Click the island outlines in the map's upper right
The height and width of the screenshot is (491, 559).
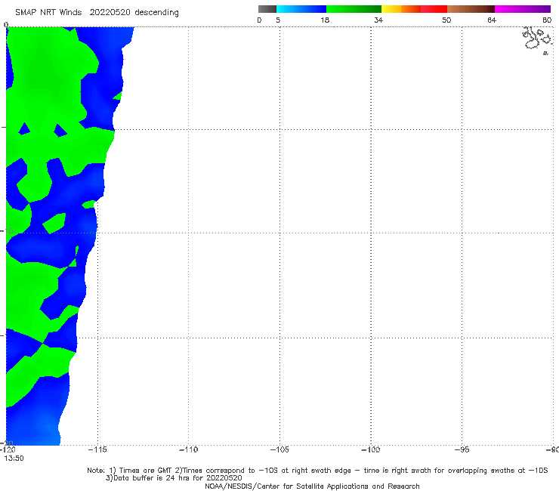pos(537,40)
